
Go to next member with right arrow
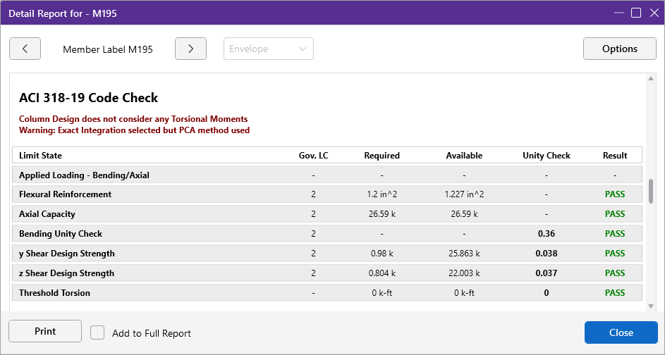[190, 49]
